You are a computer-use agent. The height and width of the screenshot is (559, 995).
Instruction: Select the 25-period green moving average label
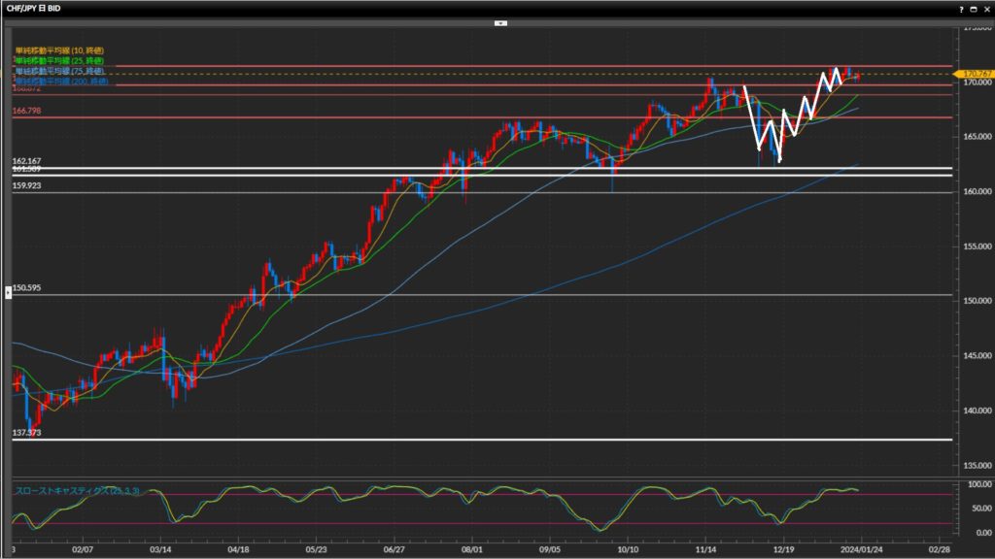click(x=58, y=60)
